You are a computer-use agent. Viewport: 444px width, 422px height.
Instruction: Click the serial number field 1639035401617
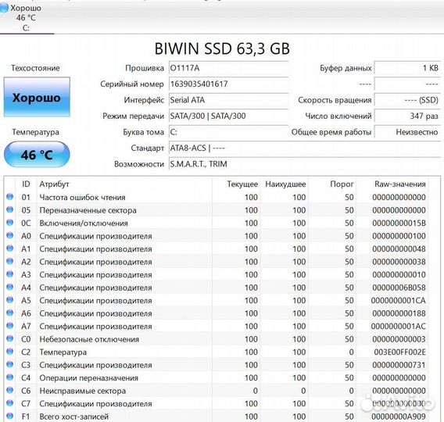pyautogui.click(x=228, y=84)
